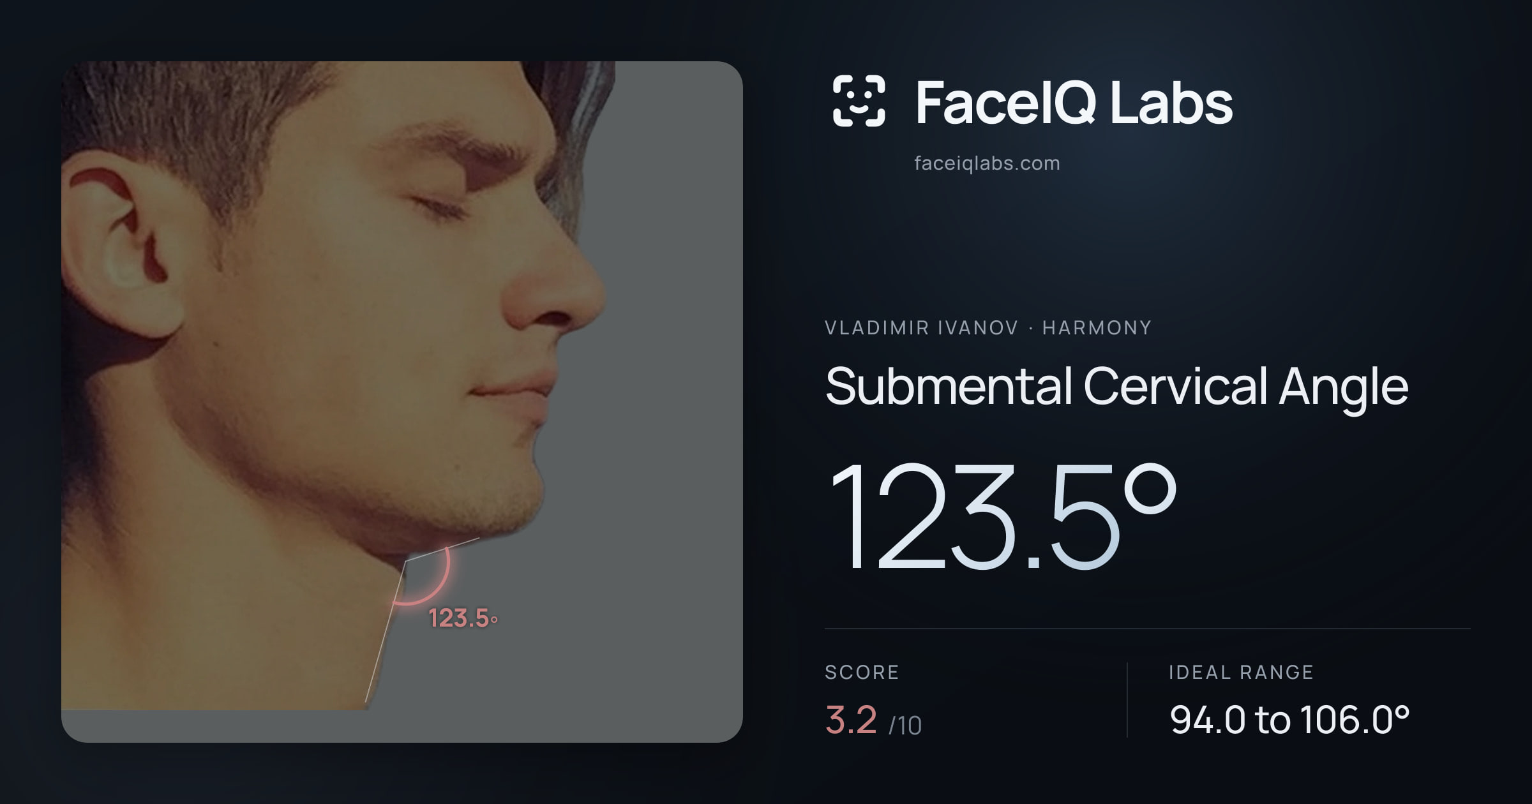Click the Vladimir Ivanov · Harmony label
This screenshot has height=804, width=1532.
(988, 328)
